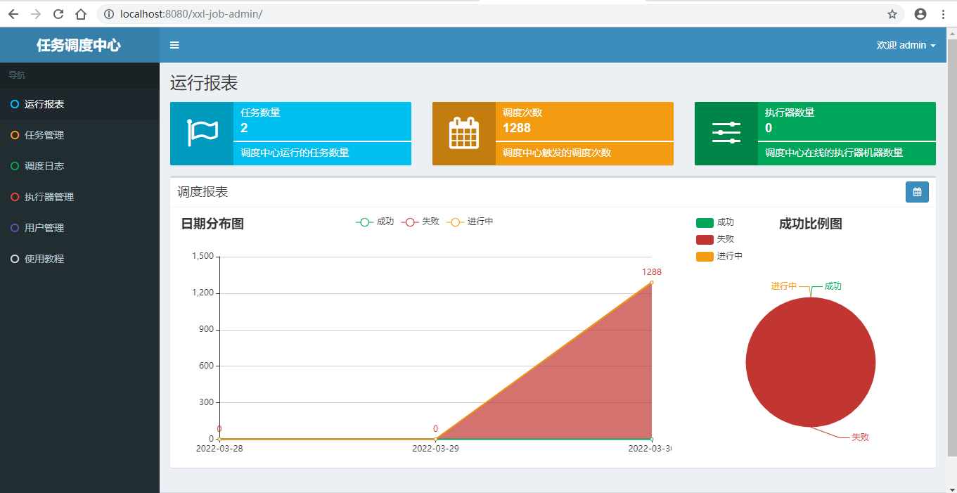View site information icon in address bar

pyautogui.click(x=108, y=13)
